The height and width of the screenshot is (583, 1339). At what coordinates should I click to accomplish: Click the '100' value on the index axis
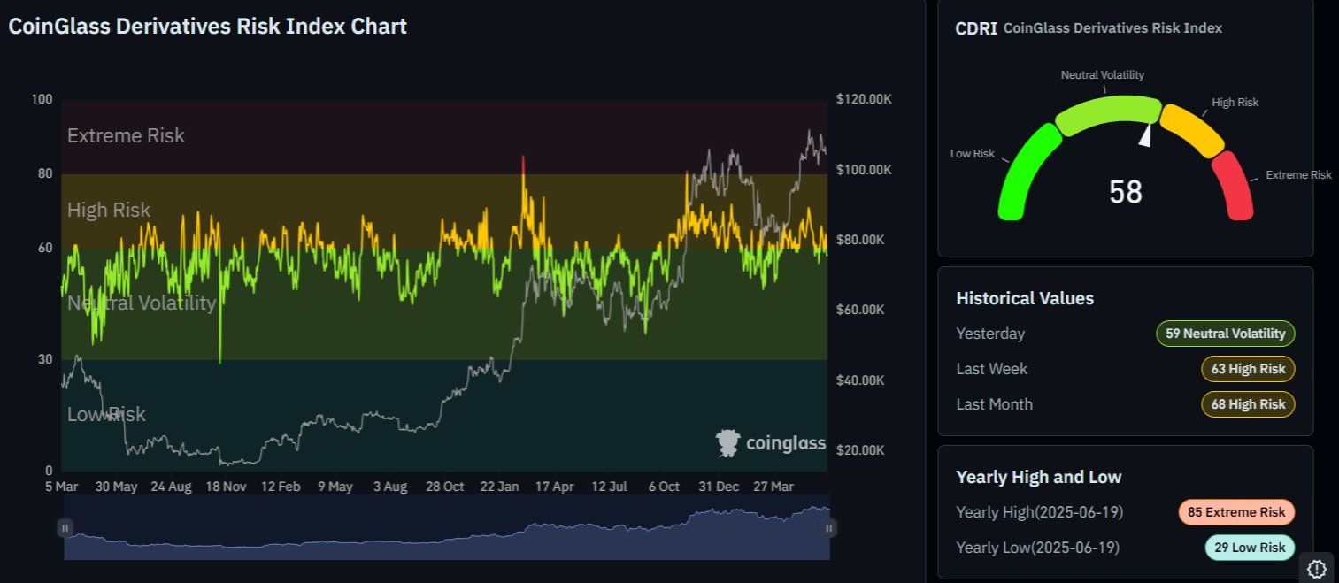[x=42, y=99]
